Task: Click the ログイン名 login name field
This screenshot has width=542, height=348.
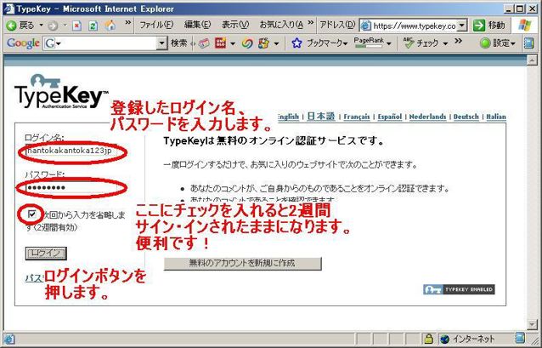Action: click(72, 151)
